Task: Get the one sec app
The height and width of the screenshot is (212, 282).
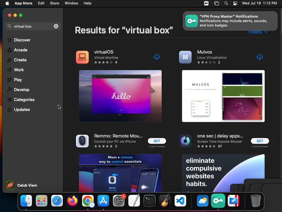Action: point(260,141)
